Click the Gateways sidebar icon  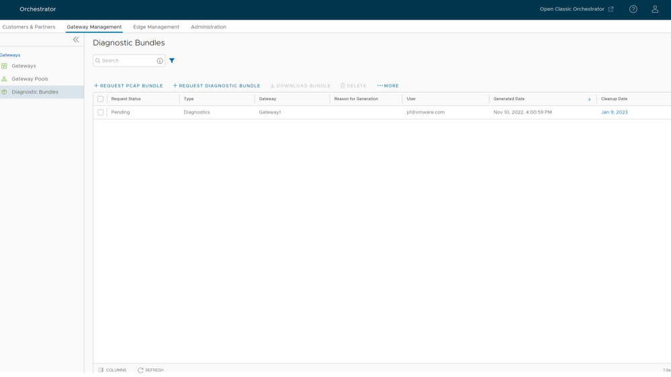tap(5, 66)
